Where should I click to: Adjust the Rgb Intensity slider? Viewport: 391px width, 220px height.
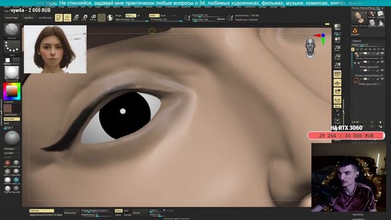[x=131, y=20]
